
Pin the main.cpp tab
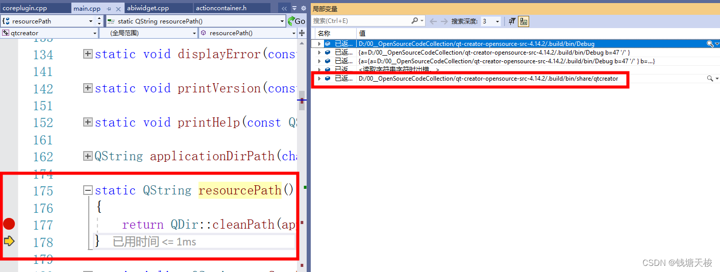109,9
